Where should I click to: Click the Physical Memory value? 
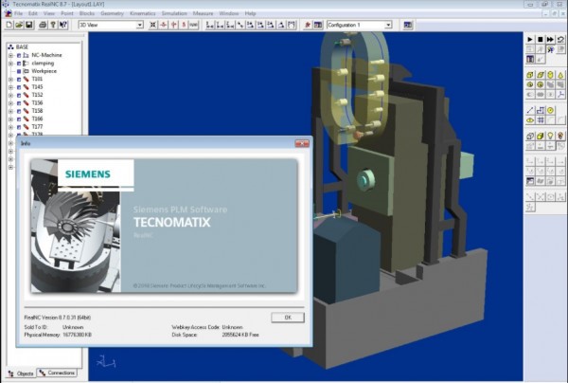77,335
